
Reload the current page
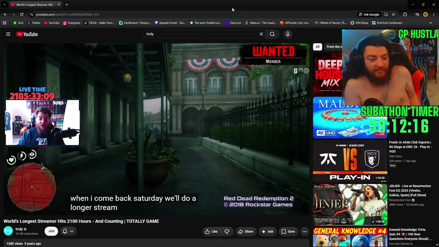(22, 14)
